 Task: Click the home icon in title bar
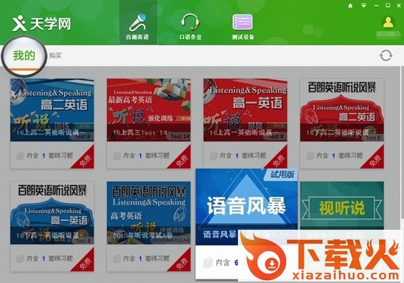pyautogui.click(x=350, y=6)
